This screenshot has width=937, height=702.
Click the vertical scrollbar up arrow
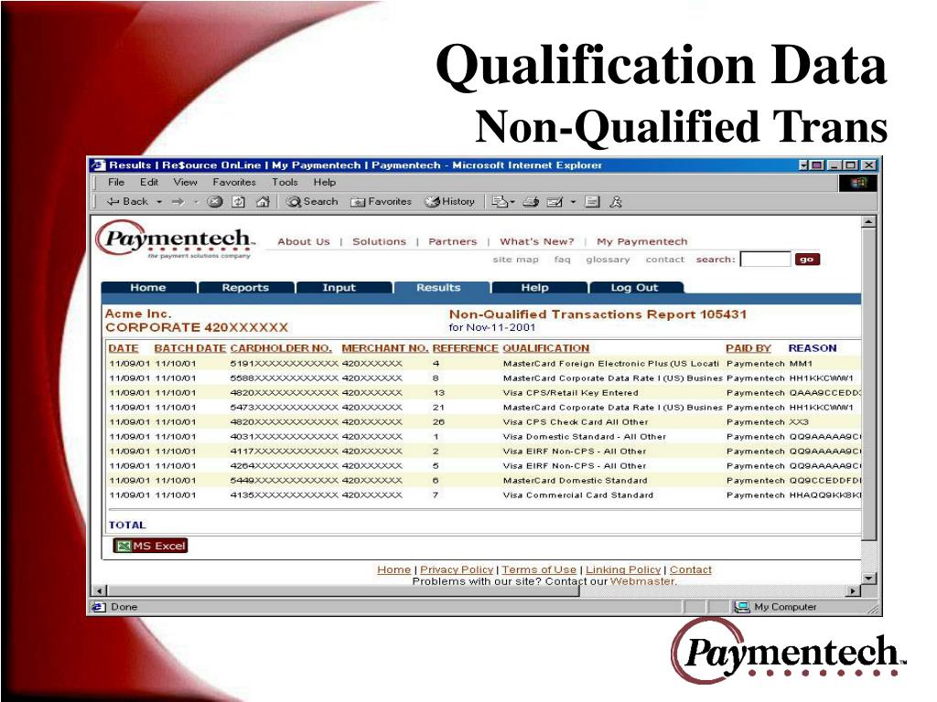(x=869, y=222)
